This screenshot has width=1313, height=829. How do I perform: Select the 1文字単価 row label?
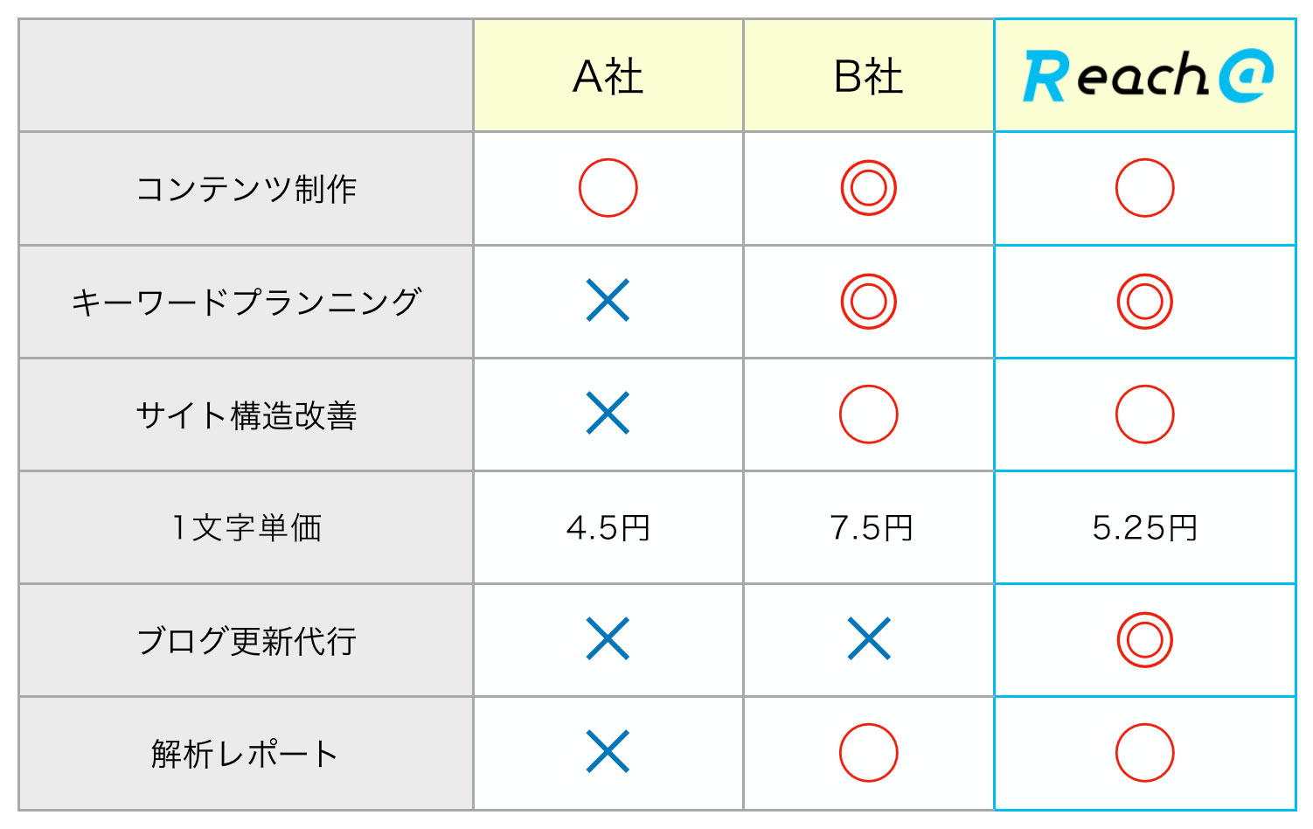[246, 527]
